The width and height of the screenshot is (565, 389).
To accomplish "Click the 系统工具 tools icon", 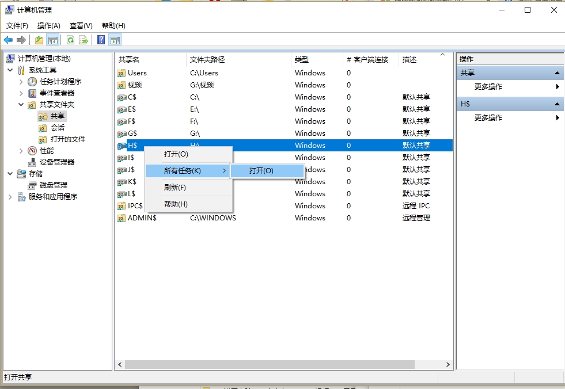I will pos(21,70).
